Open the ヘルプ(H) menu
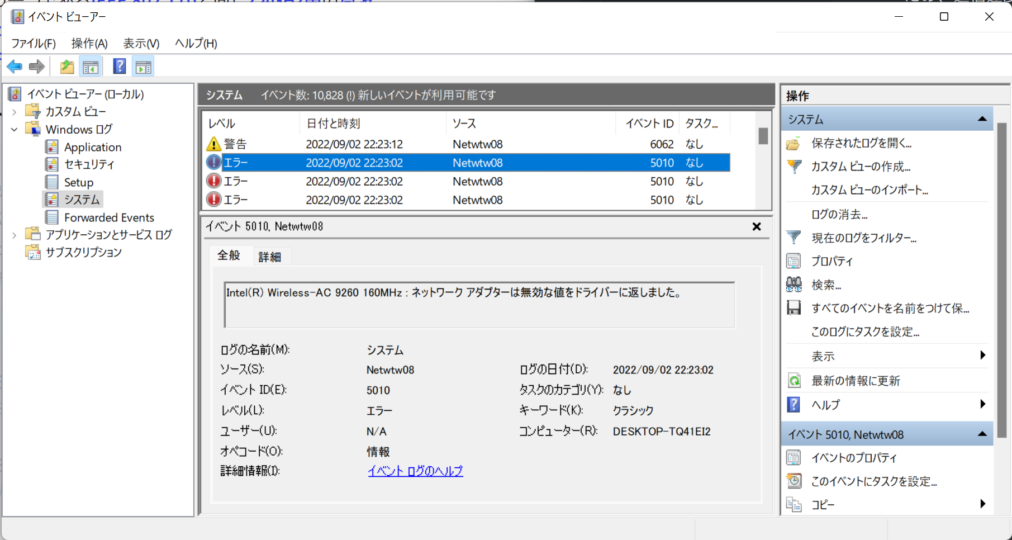The width and height of the screenshot is (1012, 540). [196, 43]
